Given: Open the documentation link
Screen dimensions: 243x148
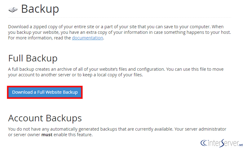Looking at the screenshot, I should tap(87, 38).
